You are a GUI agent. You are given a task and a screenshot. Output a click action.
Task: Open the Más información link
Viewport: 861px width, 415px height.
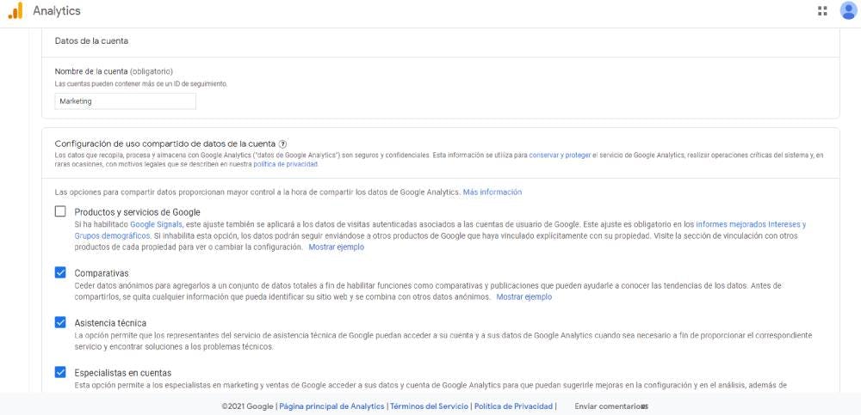click(492, 192)
